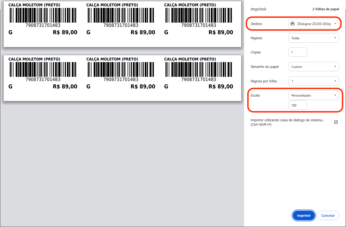This screenshot has height=227, width=346.
Task: Click the middle barcode on second page
Action: (121, 69)
